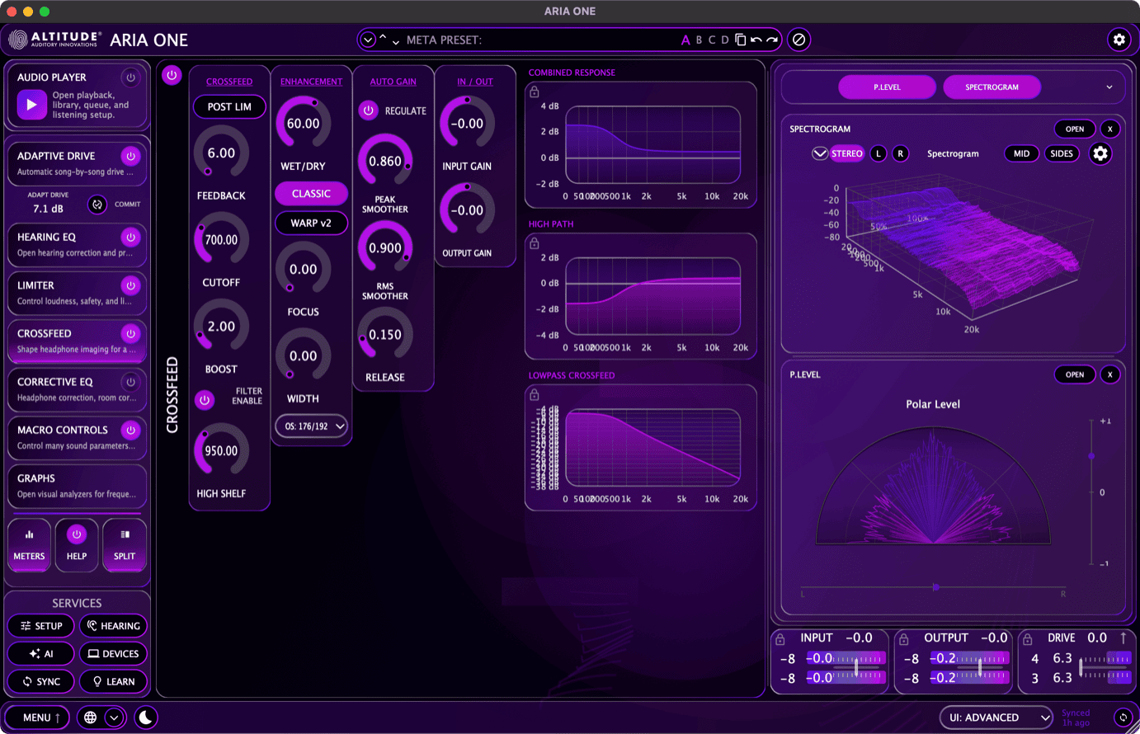1140x734 pixels.
Task: Select preset slot D
Action: tap(725, 40)
